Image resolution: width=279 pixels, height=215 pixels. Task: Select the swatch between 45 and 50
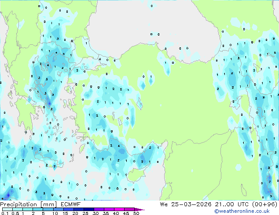coord(129,209)
